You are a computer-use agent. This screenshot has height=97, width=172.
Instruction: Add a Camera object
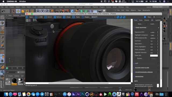99,11
